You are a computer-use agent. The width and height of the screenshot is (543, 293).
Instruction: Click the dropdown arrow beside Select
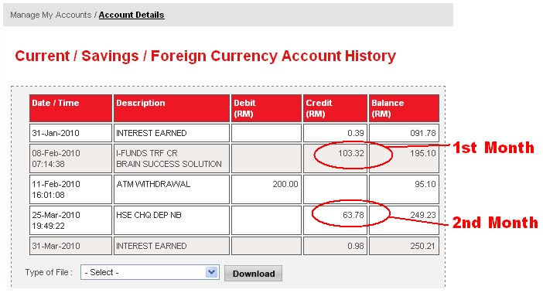tap(212, 272)
